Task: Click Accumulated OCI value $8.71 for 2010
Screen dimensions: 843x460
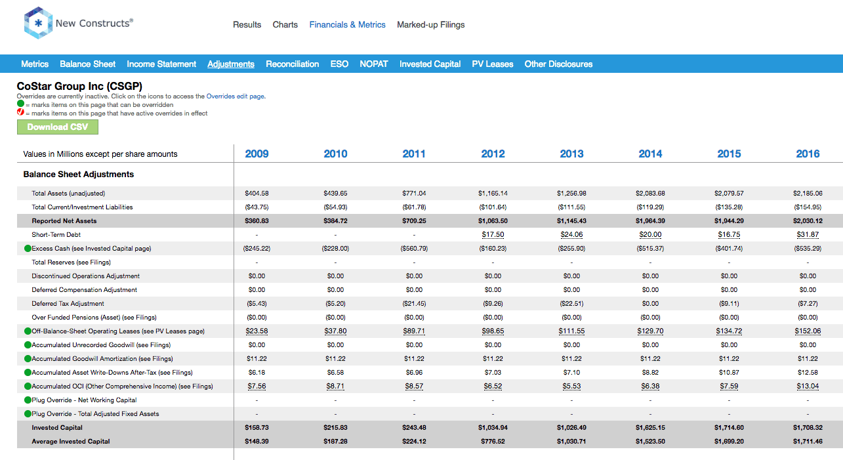Action: (x=335, y=387)
